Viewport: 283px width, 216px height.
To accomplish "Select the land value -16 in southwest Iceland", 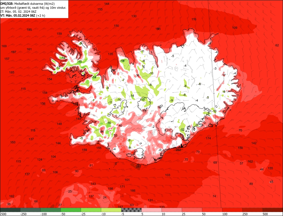I will coord(108,123).
